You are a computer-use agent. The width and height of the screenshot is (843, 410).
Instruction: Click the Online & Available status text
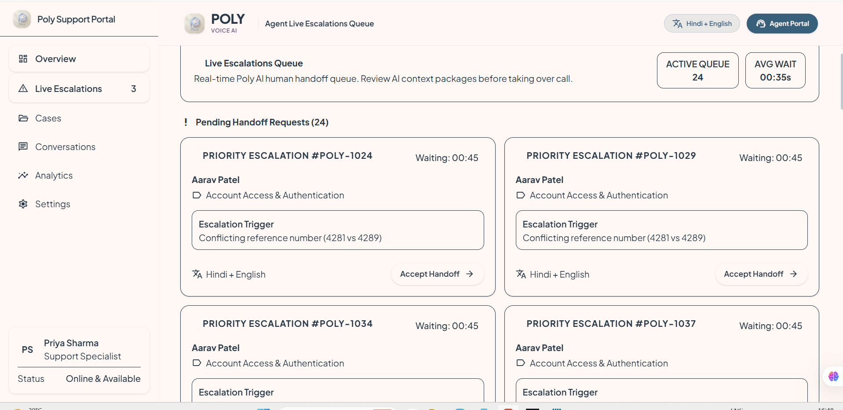point(103,378)
